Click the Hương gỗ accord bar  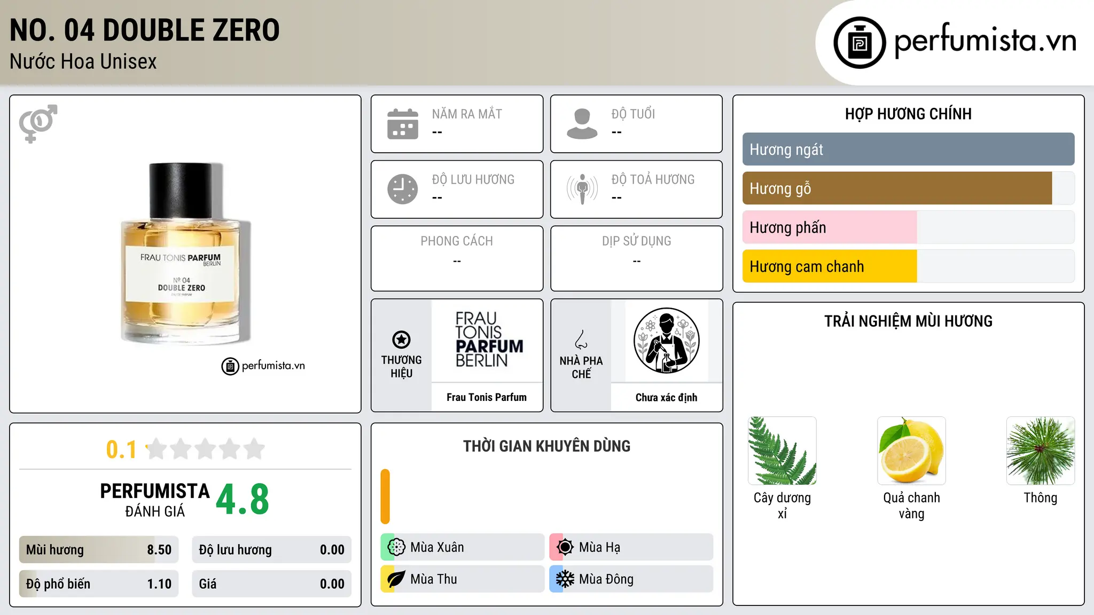(x=908, y=188)
